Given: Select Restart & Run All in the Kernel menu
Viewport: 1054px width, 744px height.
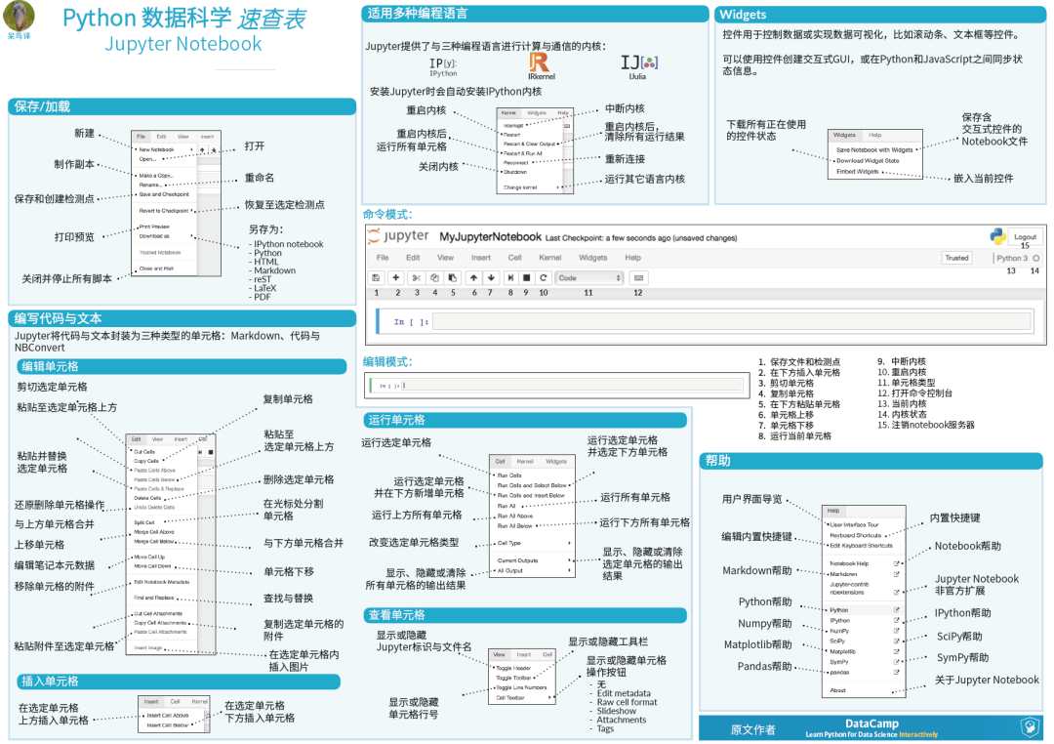Looking at the screenshot, I should [x=523, y=153].
